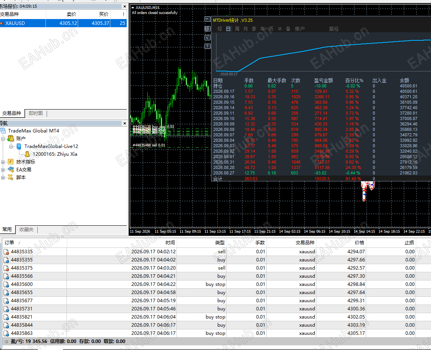This screenshot has height=350, width=431.
Task: Click order 44835335 ticket icon
Action: (x=6, y=252)
